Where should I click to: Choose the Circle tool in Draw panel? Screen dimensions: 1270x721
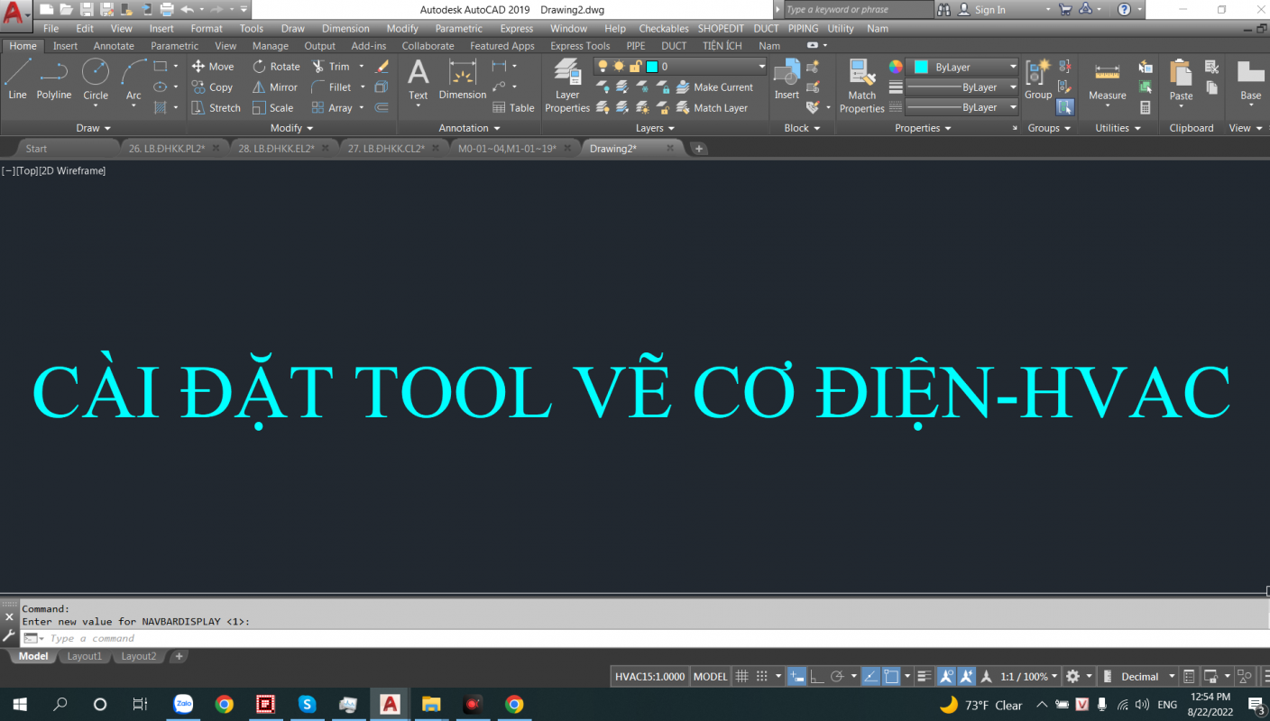(96, 78)
